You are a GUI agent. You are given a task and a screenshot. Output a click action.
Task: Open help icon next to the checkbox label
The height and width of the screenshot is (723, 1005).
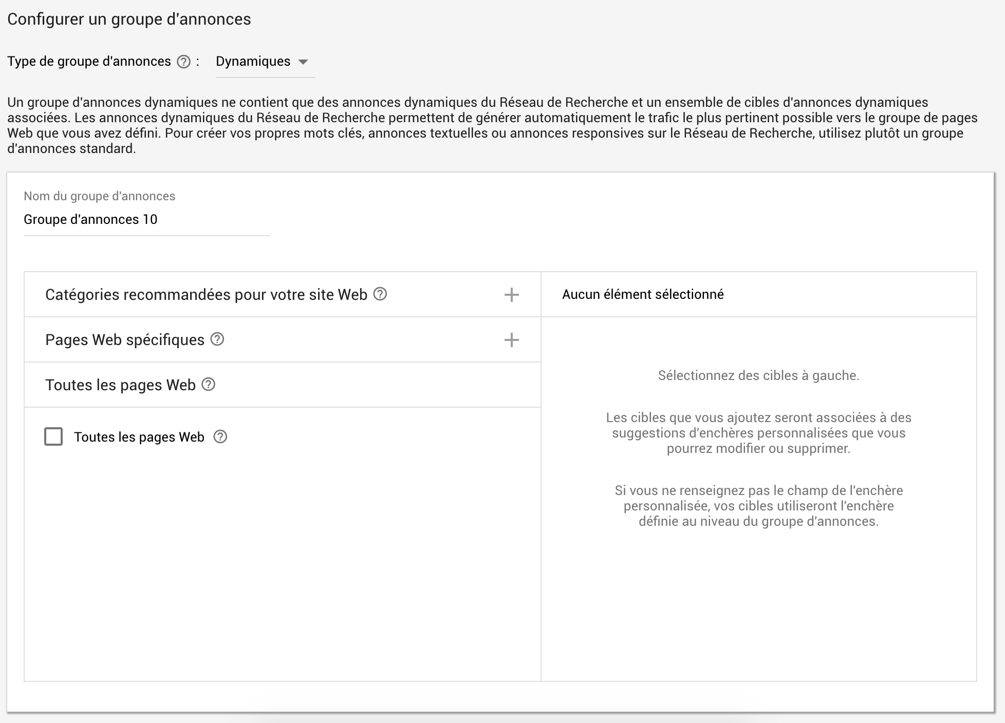220,437
